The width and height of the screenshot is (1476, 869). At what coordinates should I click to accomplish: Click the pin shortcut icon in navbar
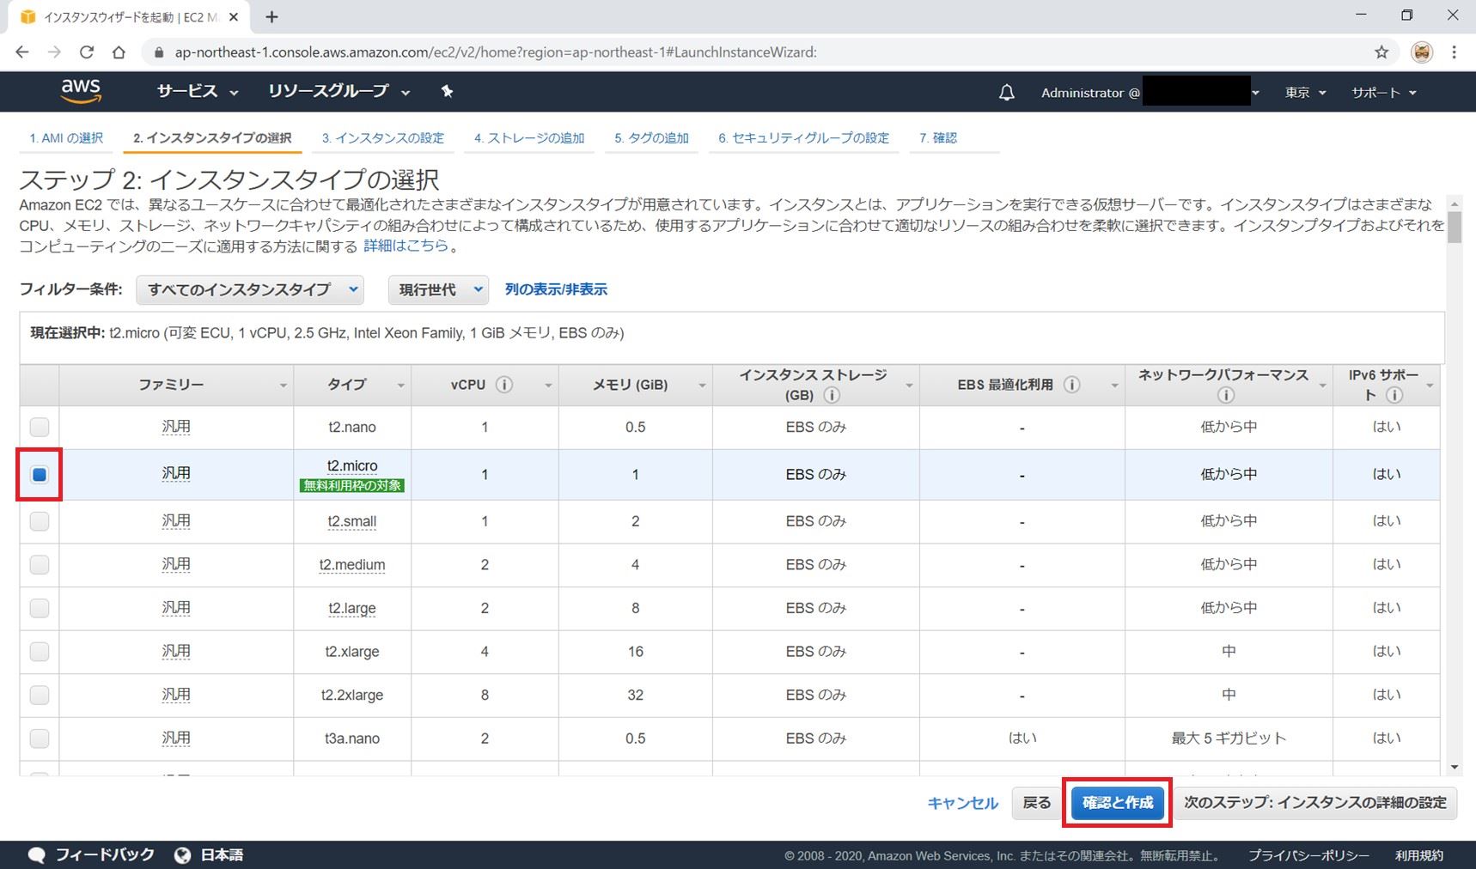447,91
